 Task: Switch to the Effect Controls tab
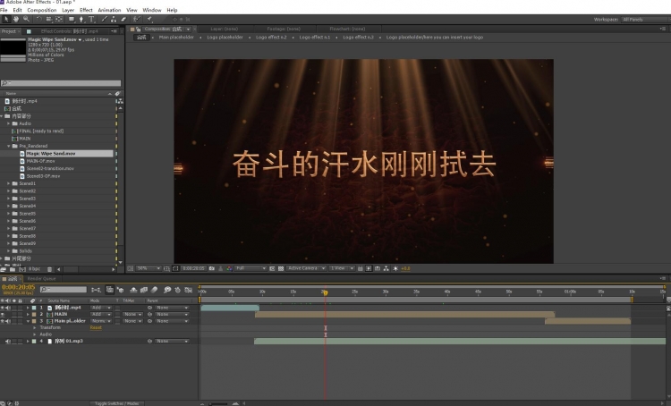pyautogui.click(x=69, y=31)
